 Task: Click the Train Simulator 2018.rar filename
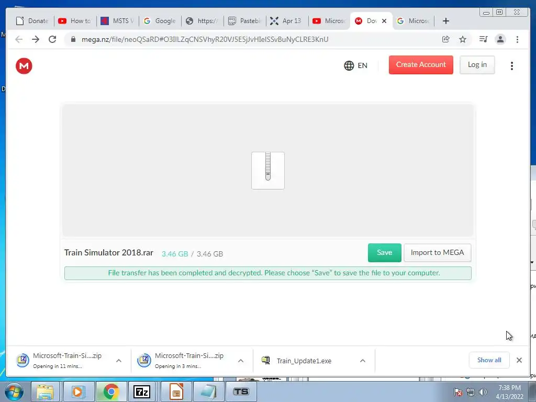tap(109, 253)
